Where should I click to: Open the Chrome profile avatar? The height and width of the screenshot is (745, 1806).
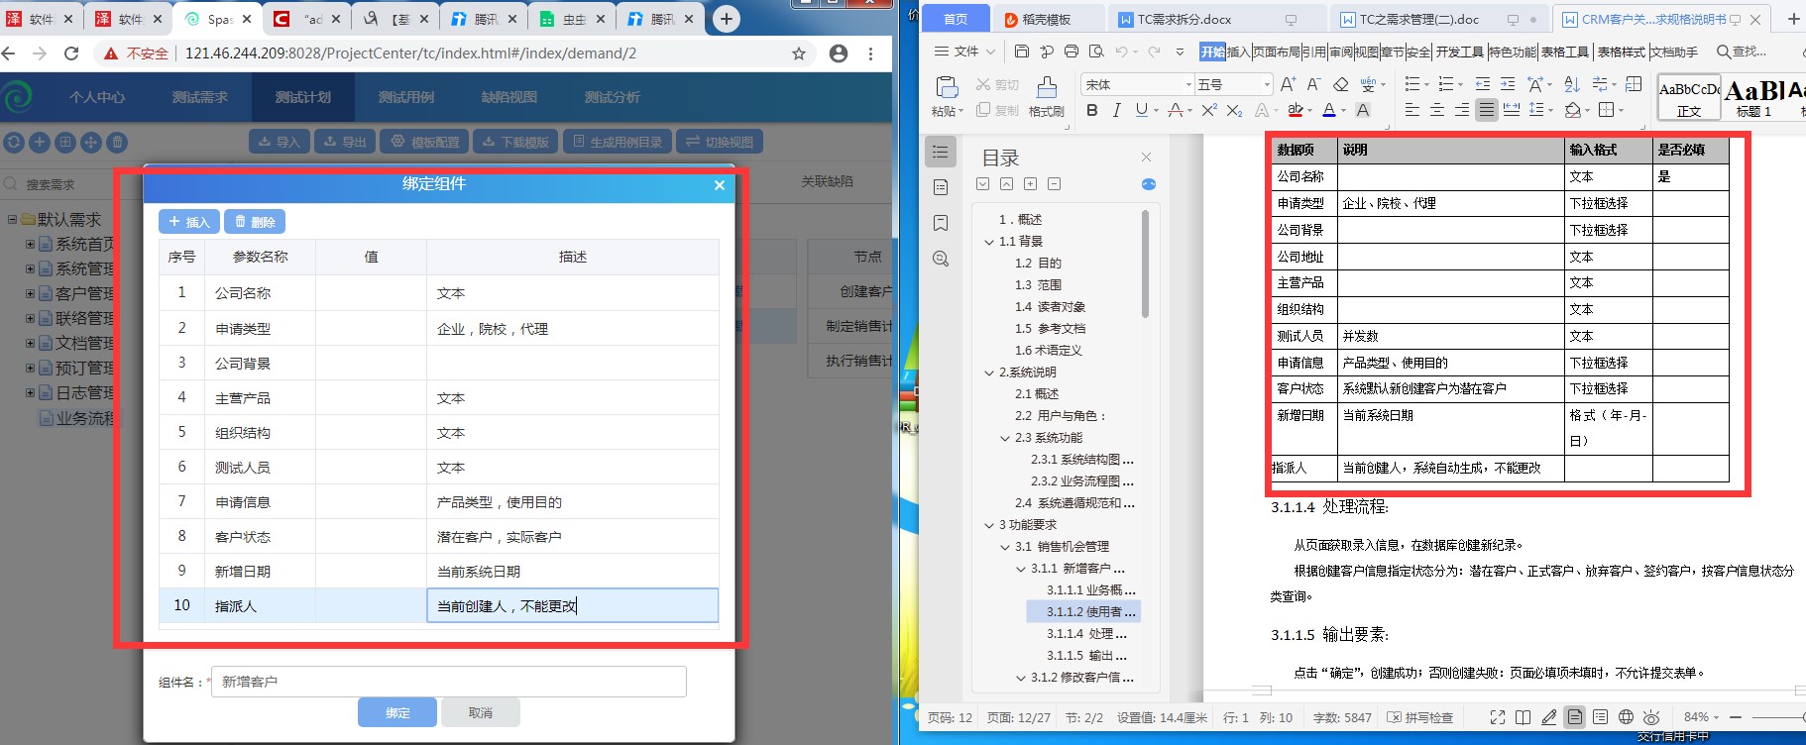pyautogui.click(x=839, y=53)
